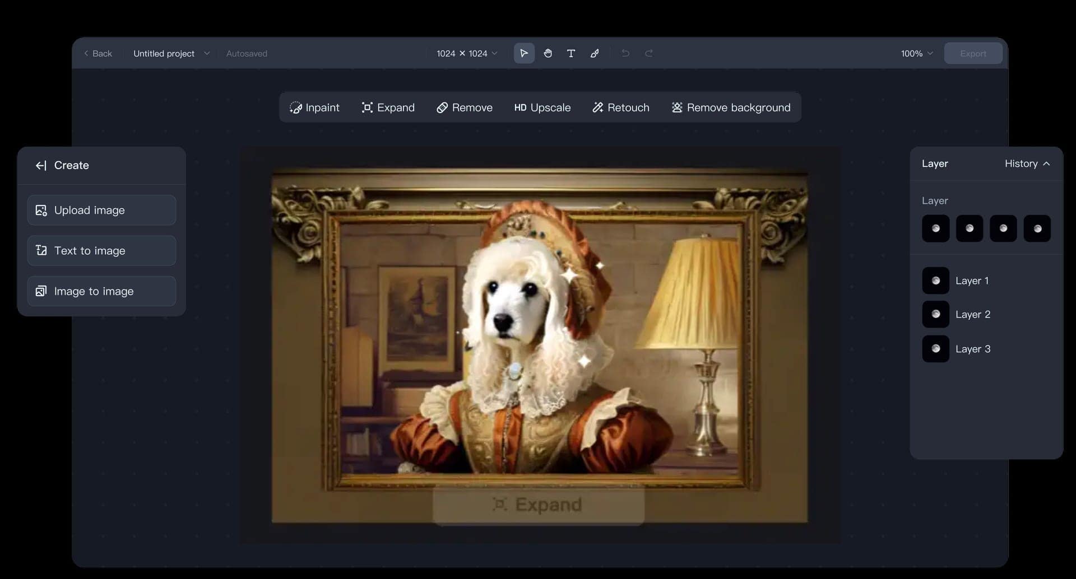
Task: Click the undo arrow icon
Action: point(625,53)
